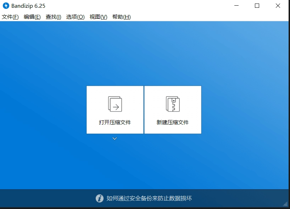Open the 文件 menu
Screen dimensions: 290x209
[x=10, y=17]
